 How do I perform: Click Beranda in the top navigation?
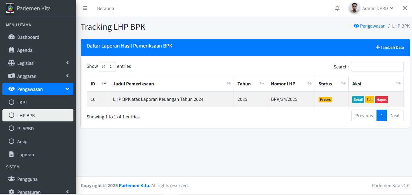point(106,8)
